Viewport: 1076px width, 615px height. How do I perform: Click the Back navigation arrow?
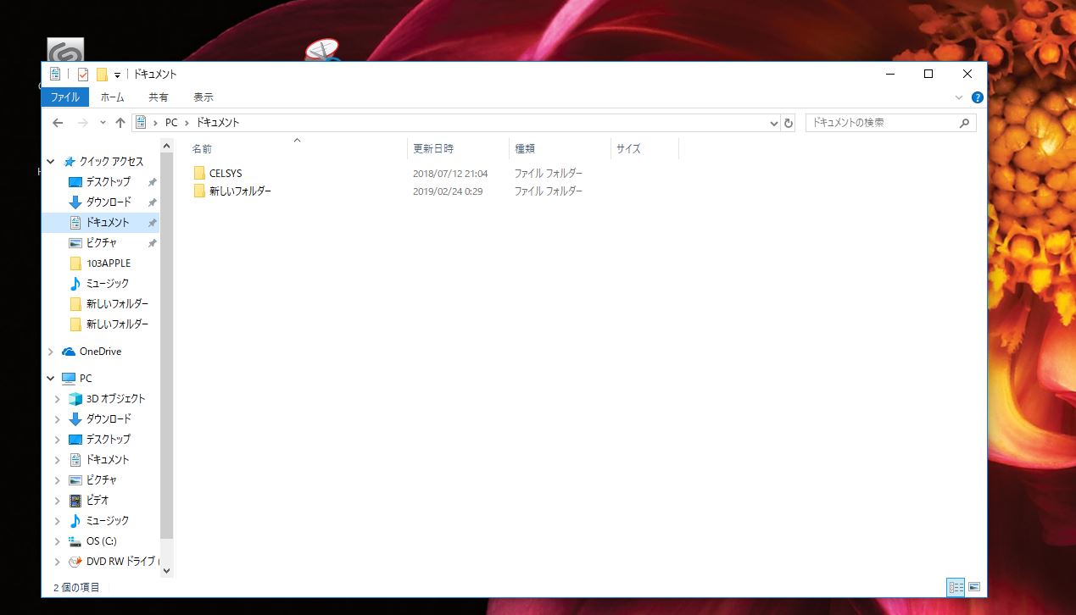tap(58, 123)
